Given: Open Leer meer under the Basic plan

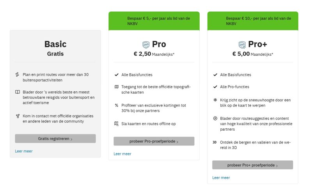Looking at the screenshot, I should point(24,151).
